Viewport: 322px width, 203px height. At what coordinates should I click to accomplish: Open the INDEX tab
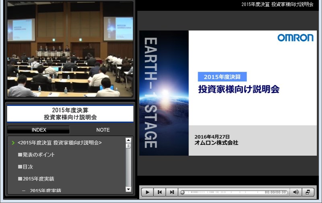click(39, 130)
